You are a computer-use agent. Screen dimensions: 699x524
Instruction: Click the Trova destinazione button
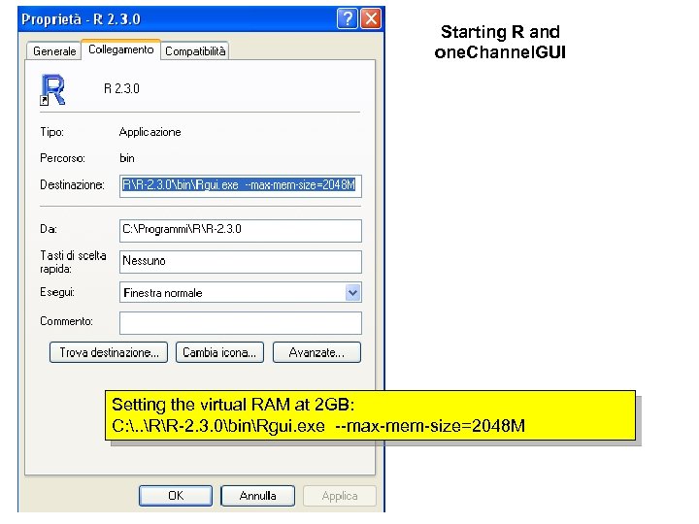(x=109, y=352)
